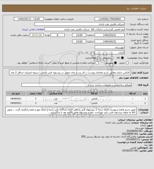Click the fax number 53228050-061
This screenshot has width=154, height=169.
(x=135, y=131)
